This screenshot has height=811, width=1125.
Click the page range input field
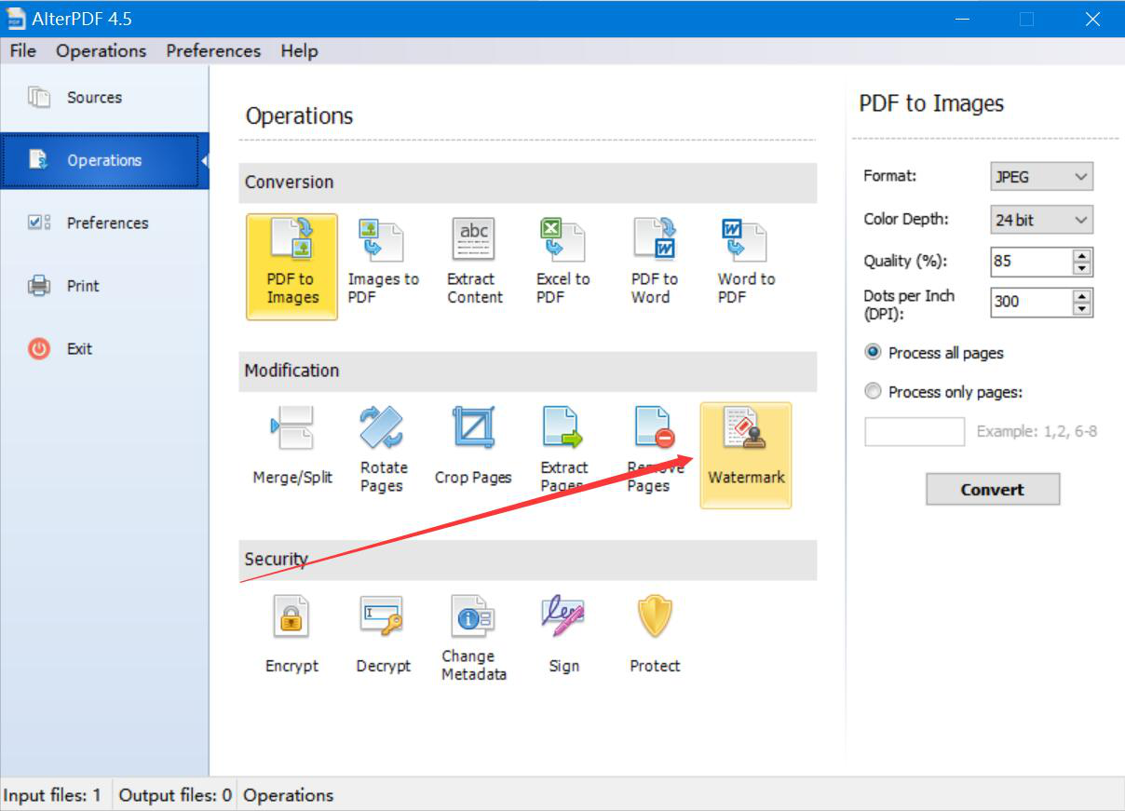[915, 432]
